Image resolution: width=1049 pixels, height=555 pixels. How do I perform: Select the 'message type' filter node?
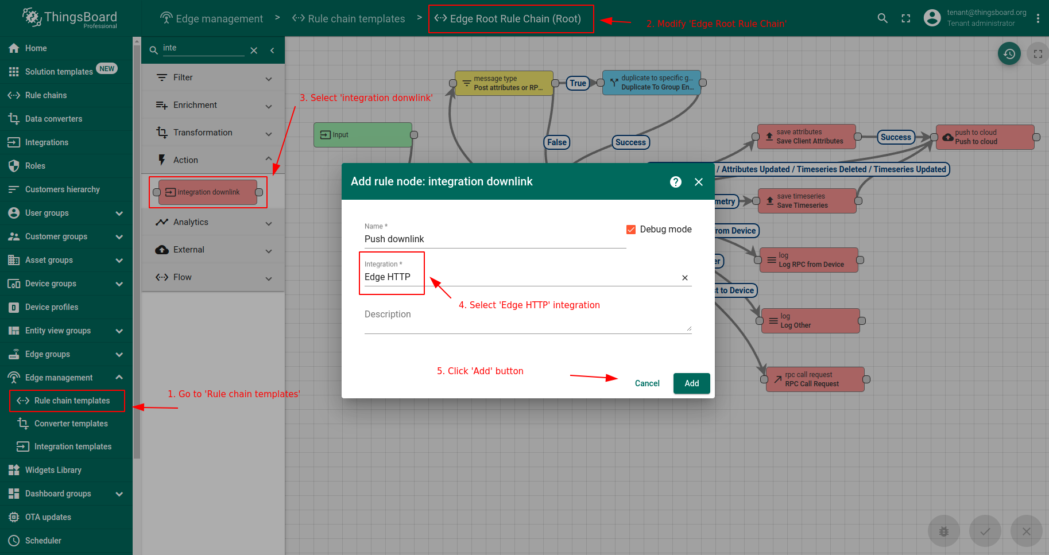[504, 83]
